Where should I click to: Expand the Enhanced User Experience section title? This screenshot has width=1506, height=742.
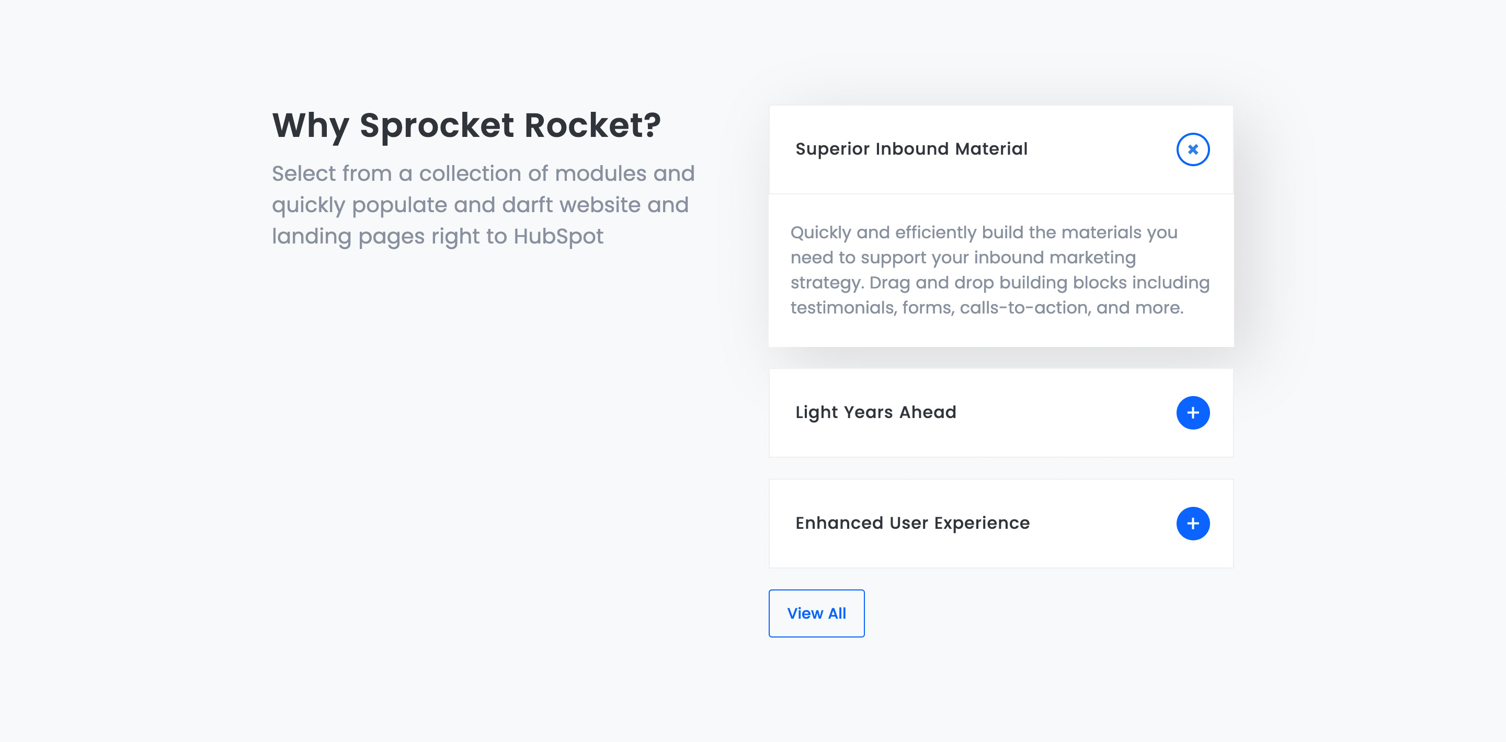click(x=912, y=523)
